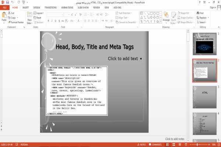Select the rectangle shape in shapes gallery

point(151,13)
